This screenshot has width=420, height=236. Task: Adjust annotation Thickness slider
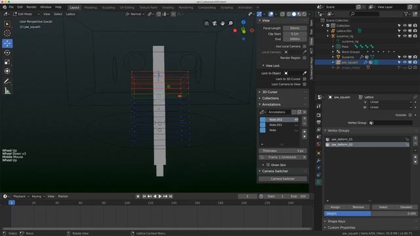coord(283,151)
